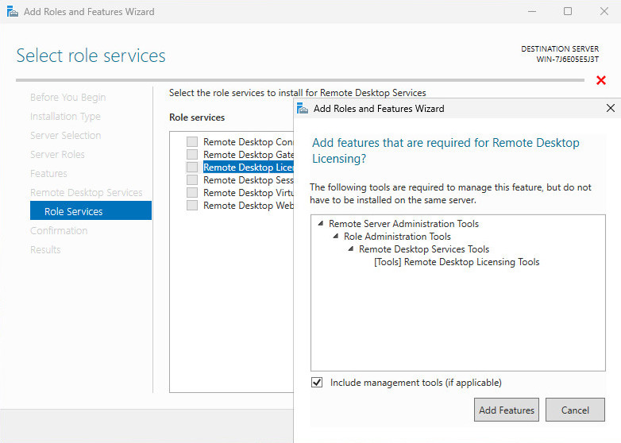Select Remote Desktop Web Access row text

(x=249, y=205)
